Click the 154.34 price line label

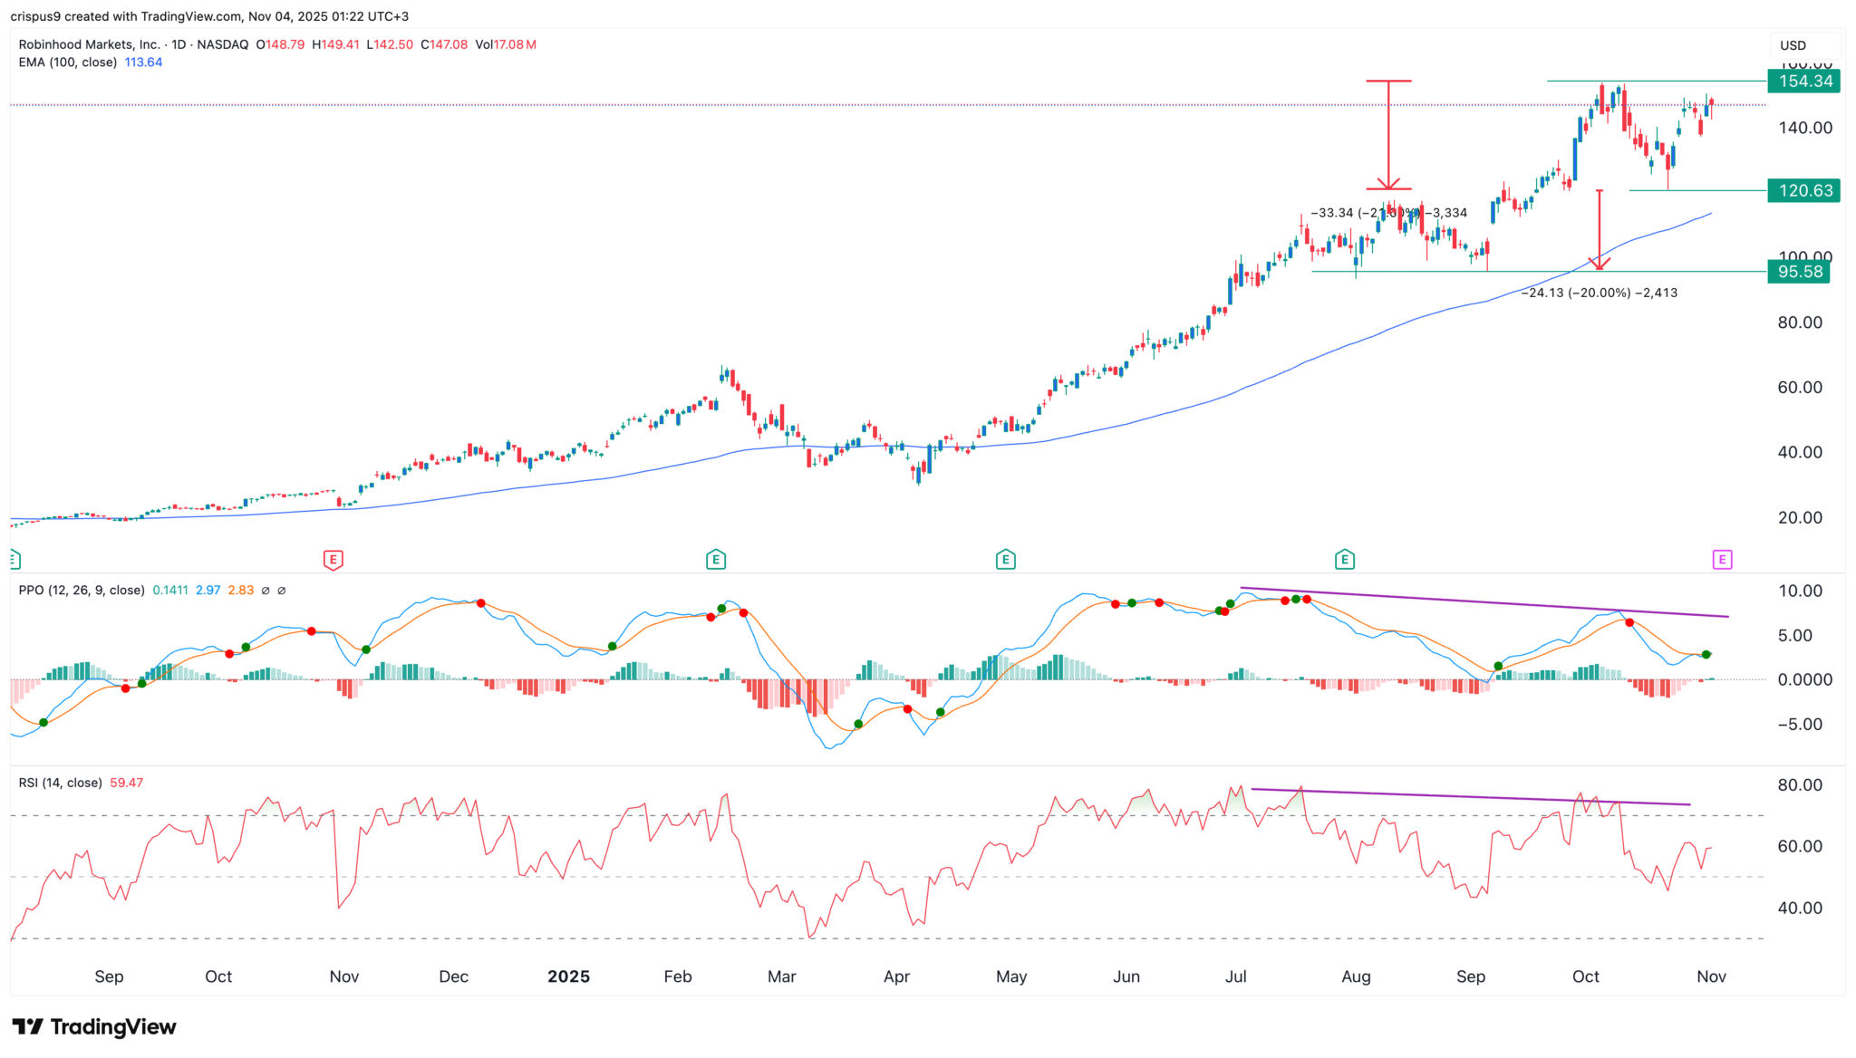tap(1803, 82)
